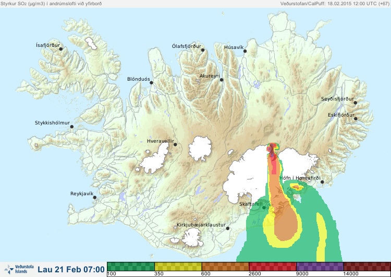
Task: Click the Veðurstofan/CalPuff run time text
Action: click(x=335, y=4)
